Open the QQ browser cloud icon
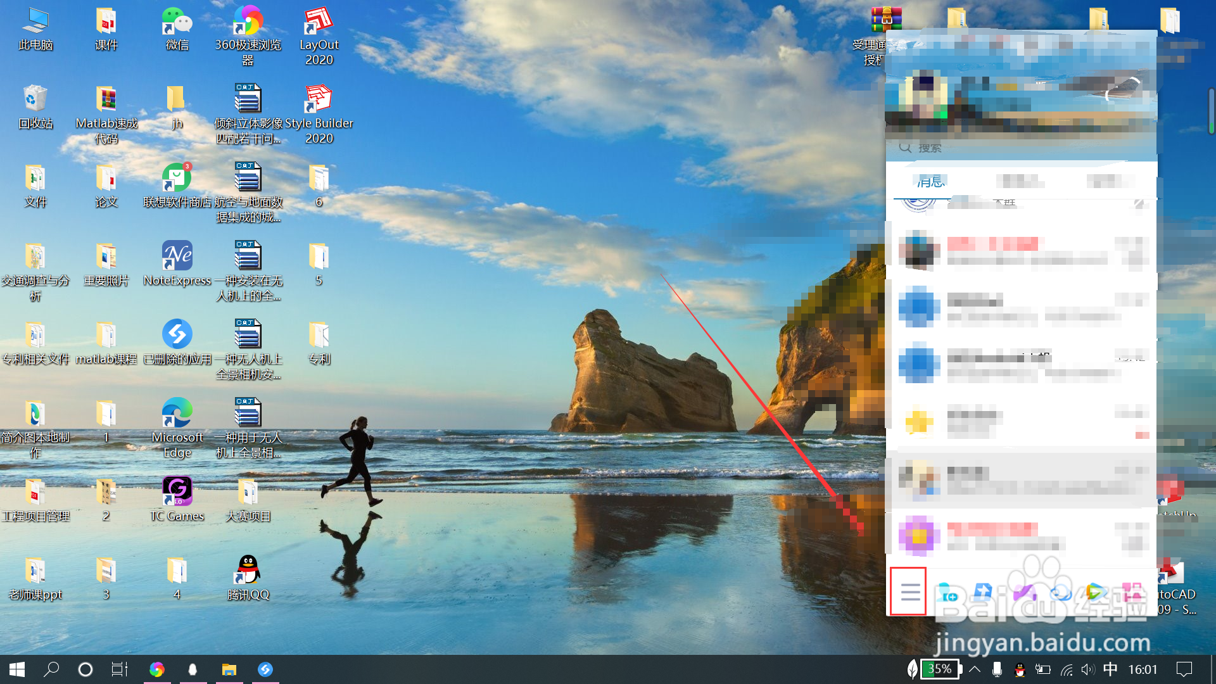Image resolution: width=1216 pixels, height=684 pixels. (1060, 593)
